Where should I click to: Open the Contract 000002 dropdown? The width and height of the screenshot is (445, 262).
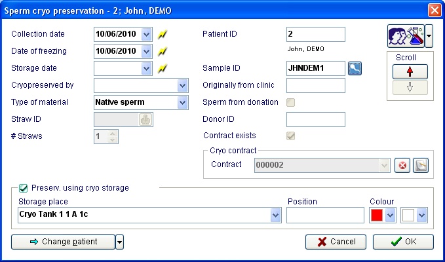(384, 165)
